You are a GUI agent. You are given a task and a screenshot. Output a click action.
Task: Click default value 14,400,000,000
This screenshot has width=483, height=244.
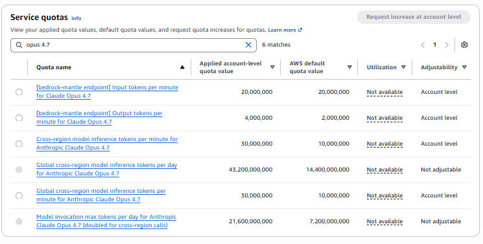[328, 170]
